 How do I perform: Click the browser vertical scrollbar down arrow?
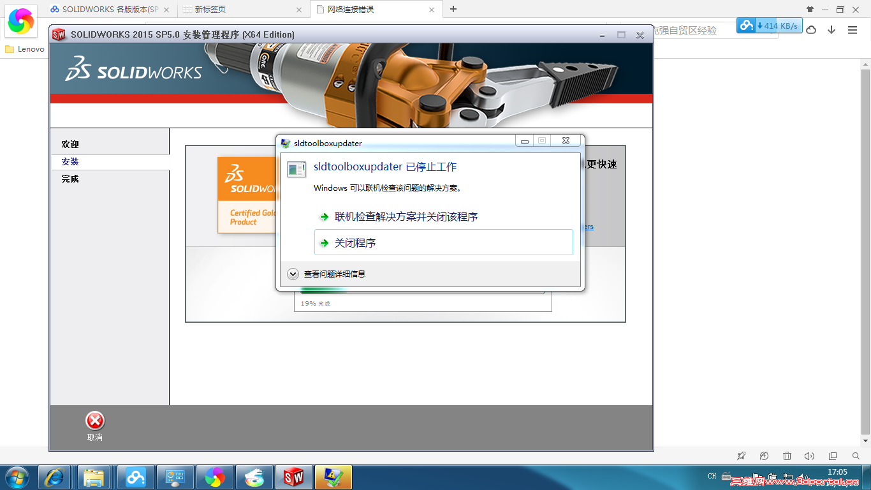coord(865,441)
